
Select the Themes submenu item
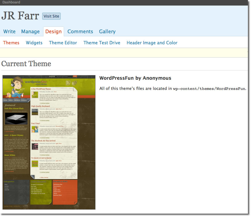11,43
